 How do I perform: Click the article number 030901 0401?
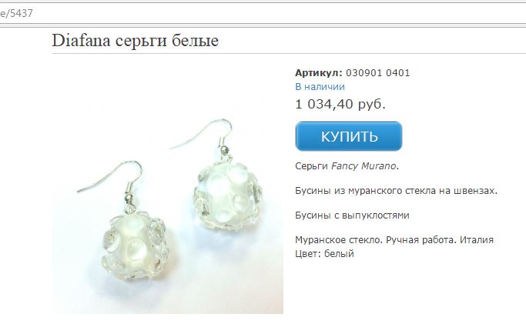coord(377,73)
